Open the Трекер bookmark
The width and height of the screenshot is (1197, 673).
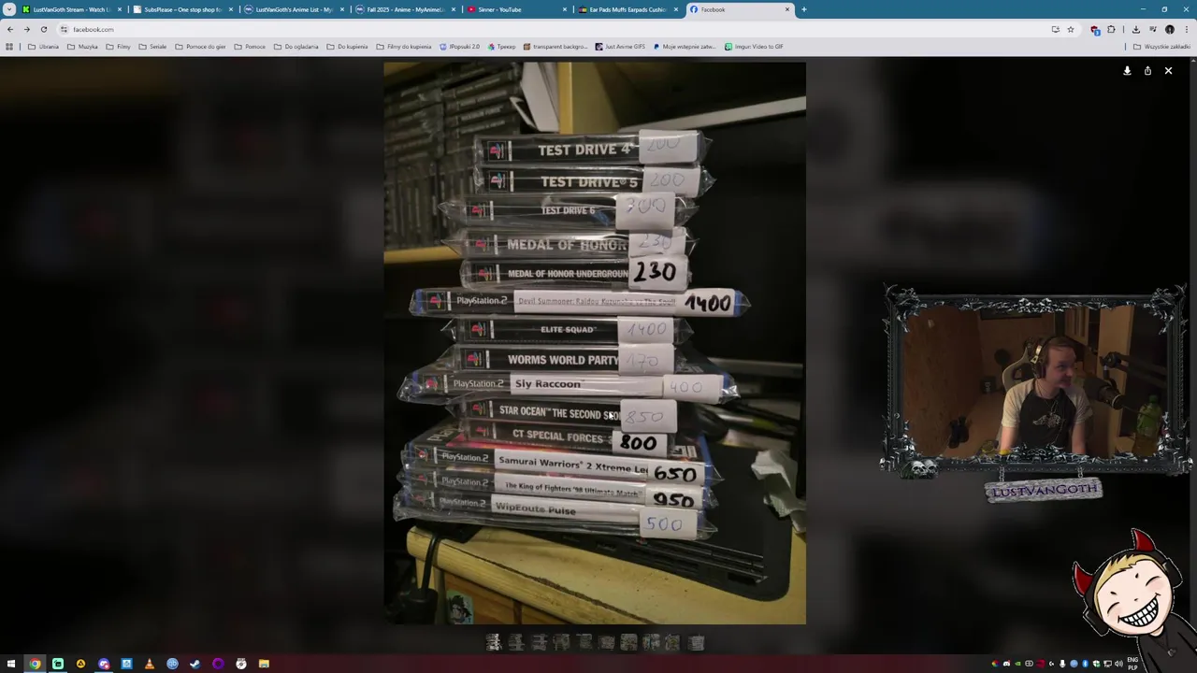tap(502, 46)
